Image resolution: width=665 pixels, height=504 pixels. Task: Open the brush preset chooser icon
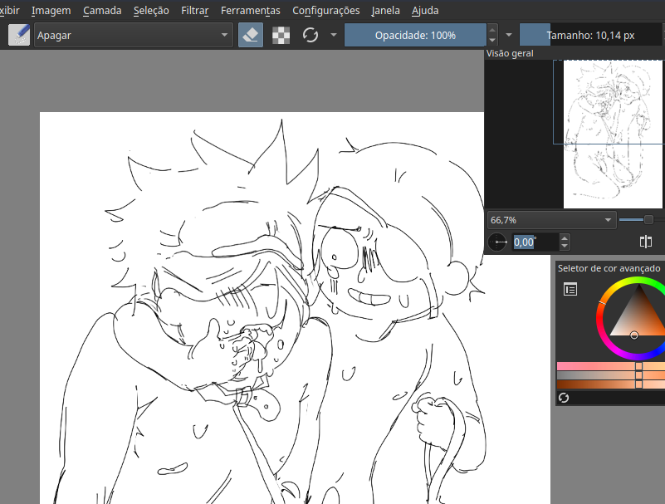(x=19, y=35)
